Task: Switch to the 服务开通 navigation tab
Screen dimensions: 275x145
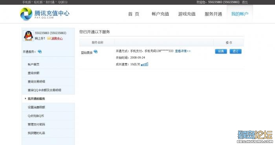Action: coord(213,14)
